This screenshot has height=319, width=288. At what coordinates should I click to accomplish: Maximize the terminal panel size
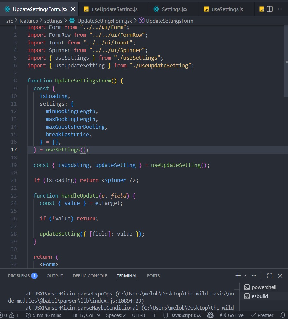[270, 276]
